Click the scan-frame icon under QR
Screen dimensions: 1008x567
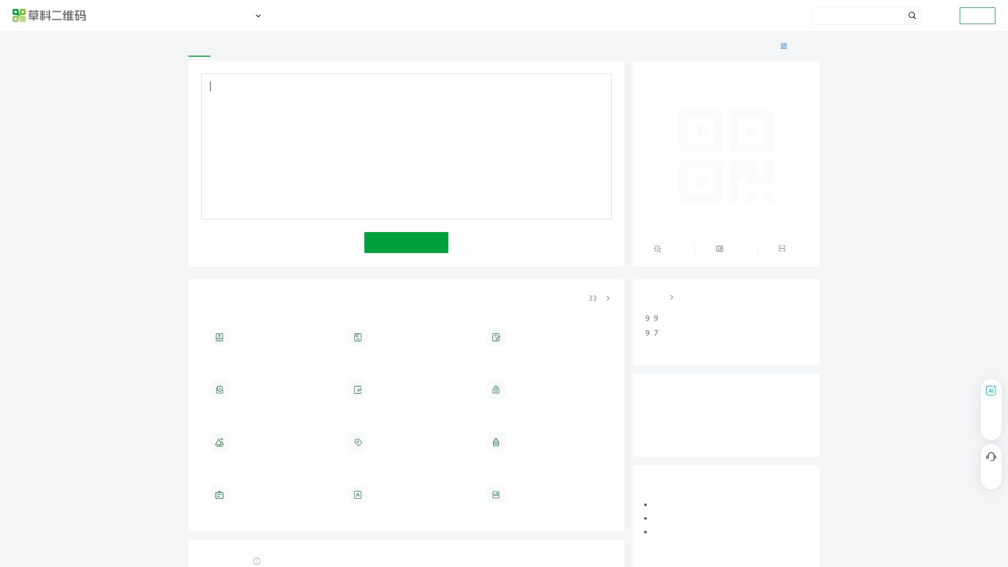coord(782,249)
